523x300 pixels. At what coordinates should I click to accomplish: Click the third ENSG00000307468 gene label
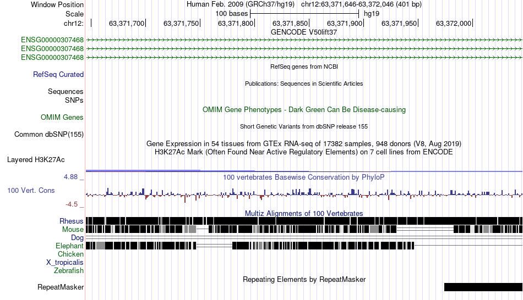(52, 57)
